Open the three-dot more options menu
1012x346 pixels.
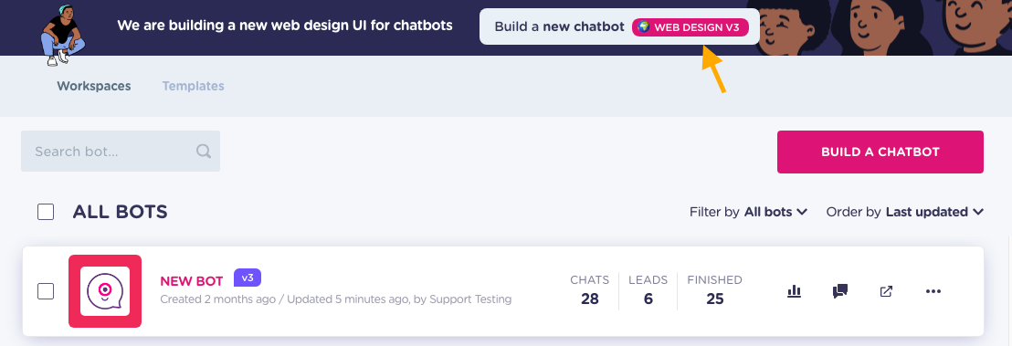point(933,291)
